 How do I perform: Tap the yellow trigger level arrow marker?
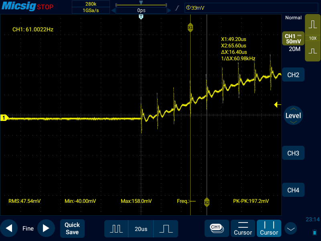277,105
